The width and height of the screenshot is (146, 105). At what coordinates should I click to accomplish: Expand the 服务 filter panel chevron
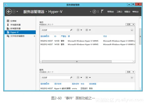[x=132, y=78]
